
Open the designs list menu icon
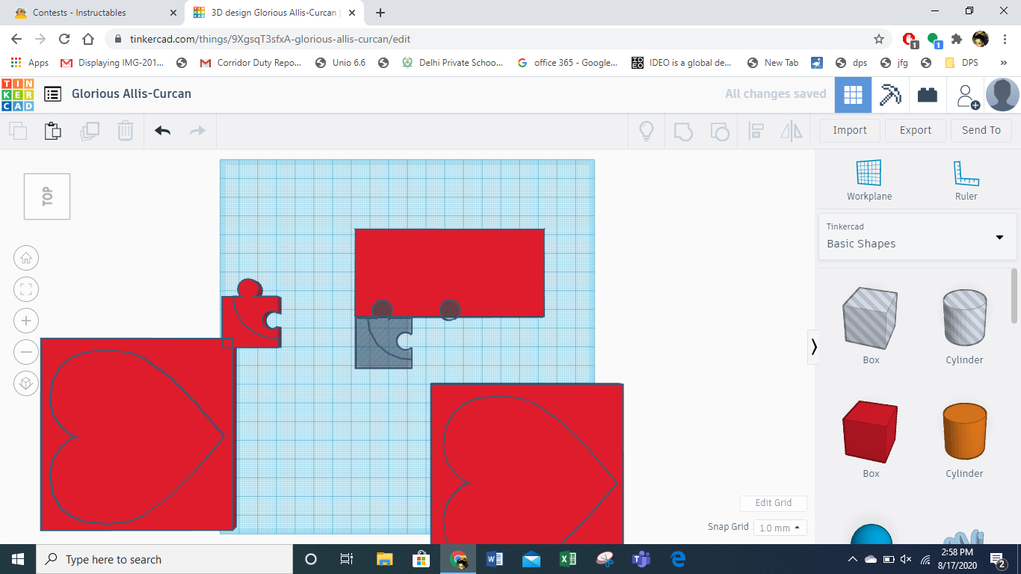[52, 94]
